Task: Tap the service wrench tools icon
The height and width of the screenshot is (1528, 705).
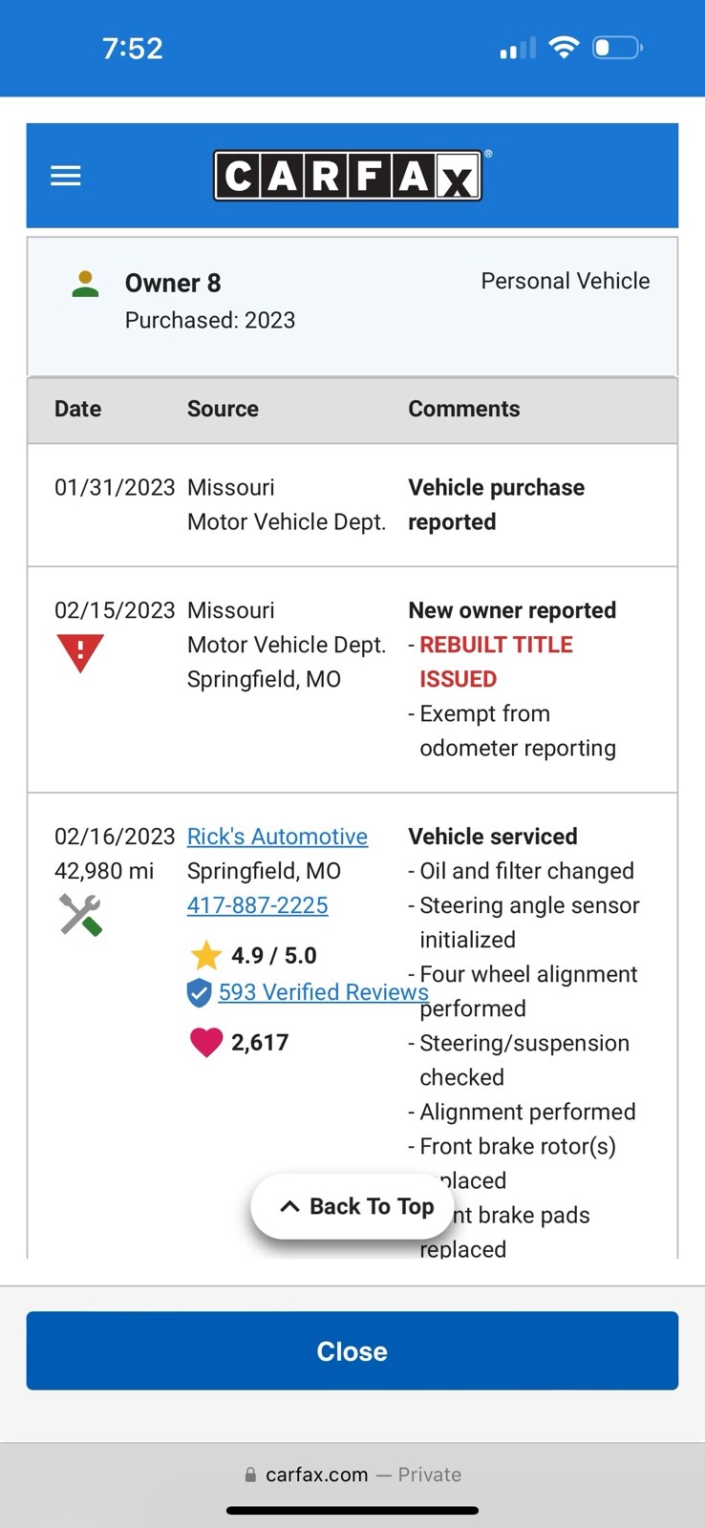Action: (80, 915)
